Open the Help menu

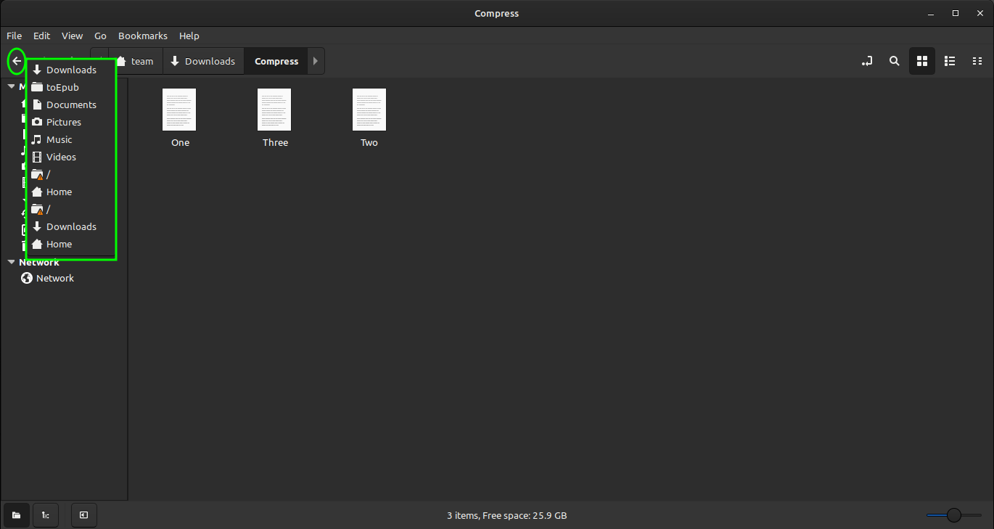(x=189, y=36)
